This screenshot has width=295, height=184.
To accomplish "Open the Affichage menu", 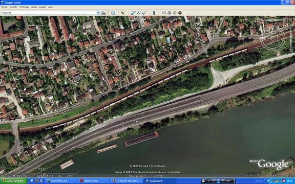I will point(24,7).
